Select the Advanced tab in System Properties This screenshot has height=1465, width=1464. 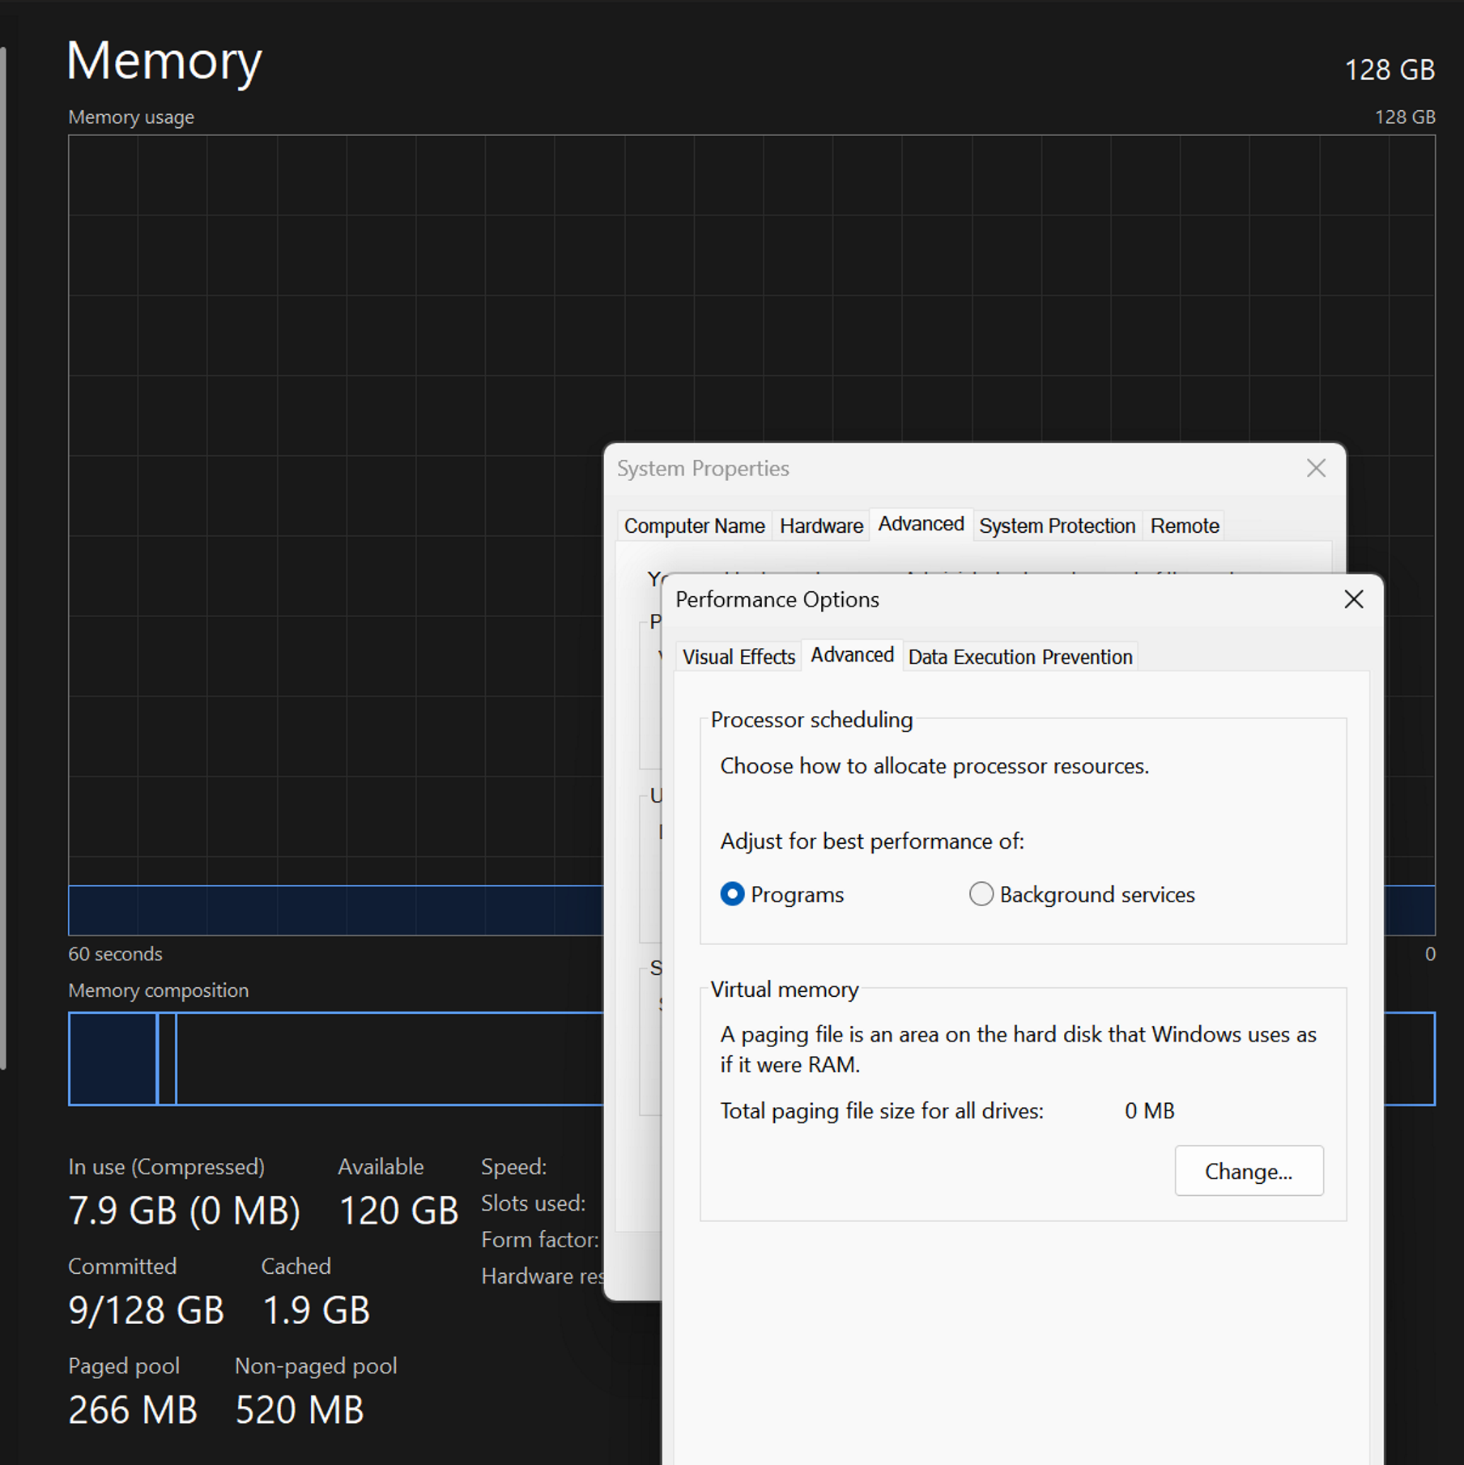921,524
